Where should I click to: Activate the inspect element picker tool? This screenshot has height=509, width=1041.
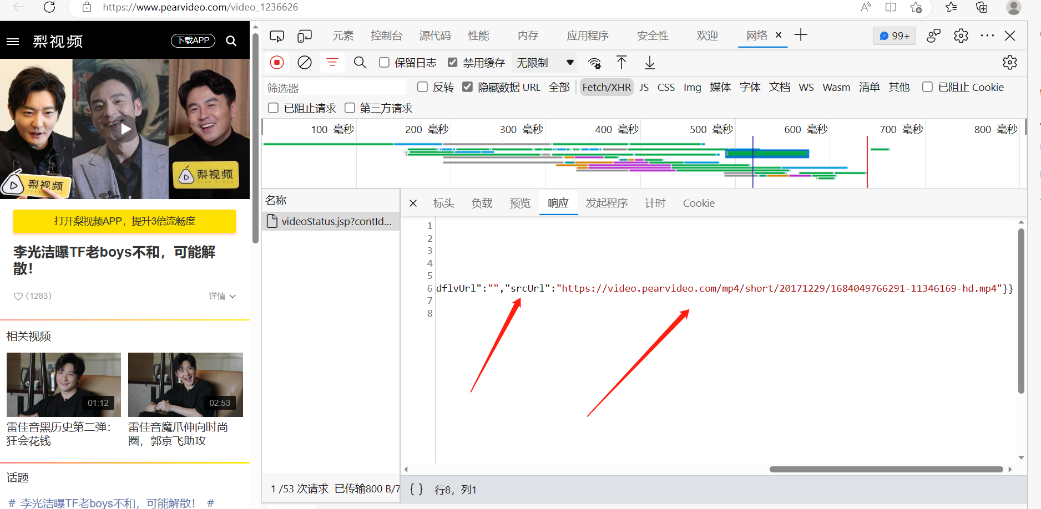point(277,36)
